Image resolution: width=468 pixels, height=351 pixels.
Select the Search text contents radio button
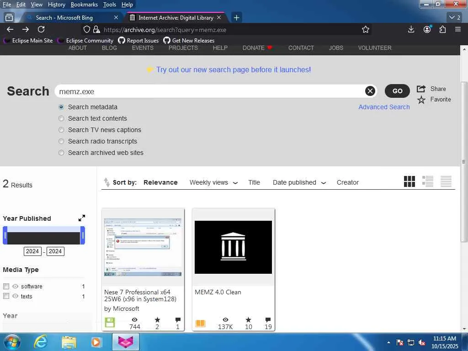(61, 118)
